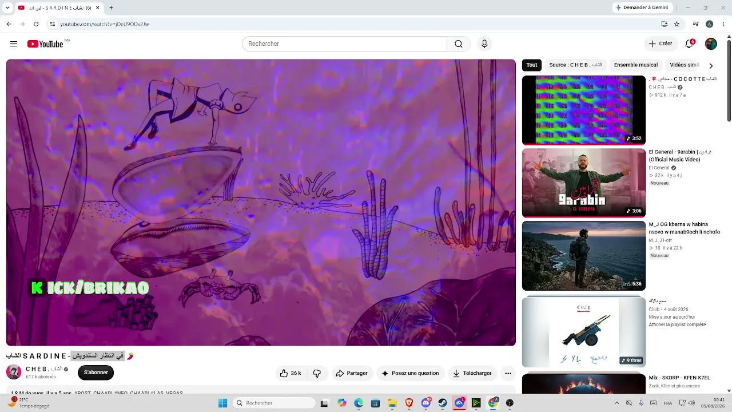Switch keyboard language via FRA indicator

tap(668, 403)
